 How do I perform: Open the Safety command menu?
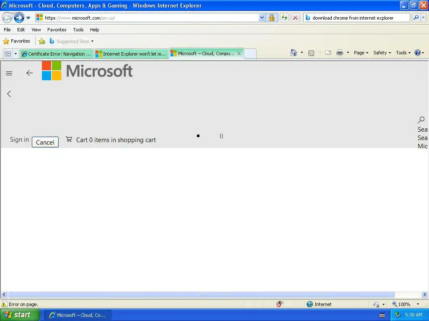click(x=382, y=53)
